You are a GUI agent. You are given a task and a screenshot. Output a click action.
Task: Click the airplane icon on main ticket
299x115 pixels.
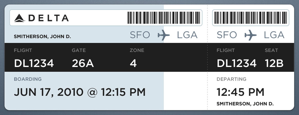pyautogui.click(x=164, y=35)
